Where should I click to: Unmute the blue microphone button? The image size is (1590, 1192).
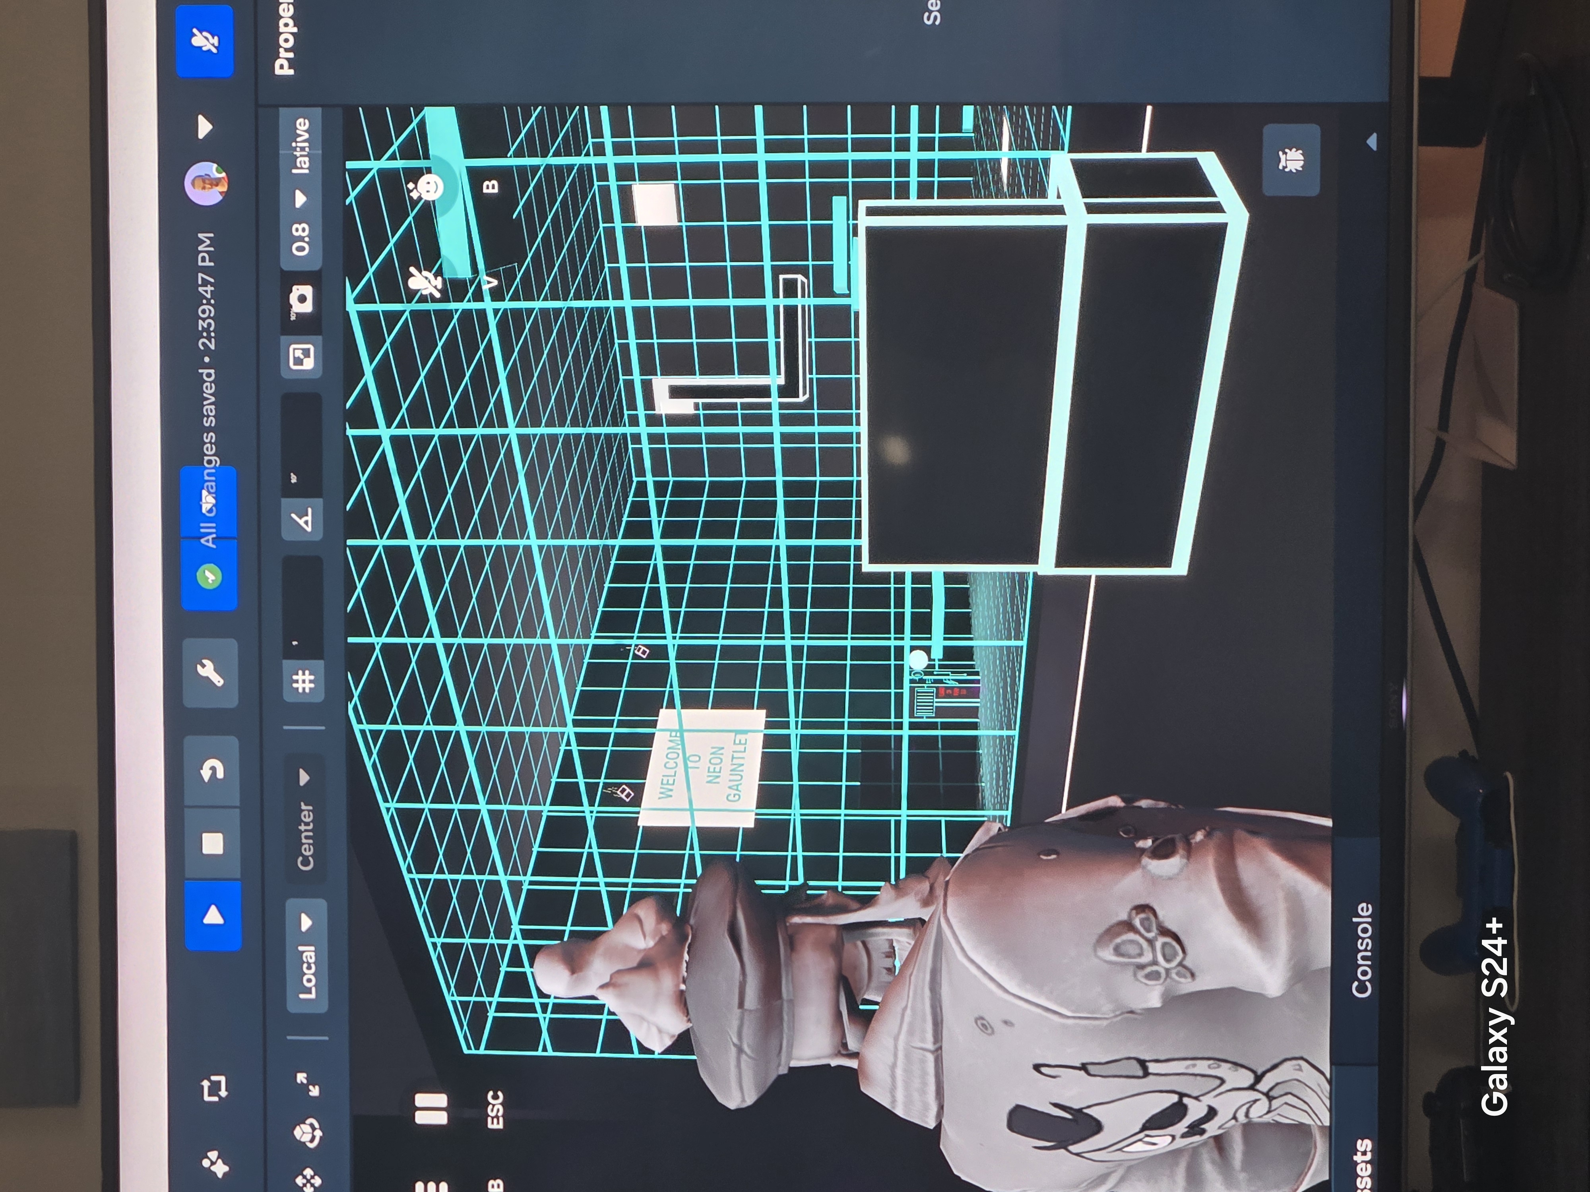(x=205, y=42)
